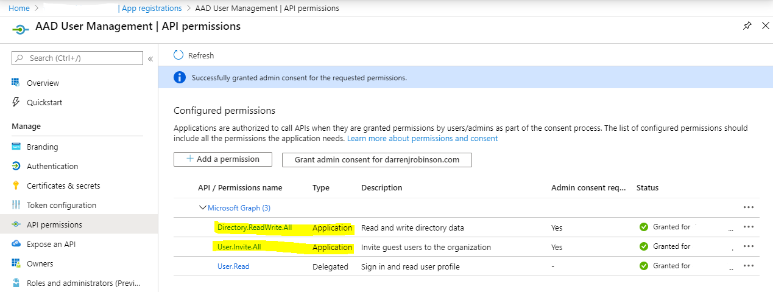Open more options for User.Read row
The width and height of the screenshot is (773, 292).
pos(749,265)
